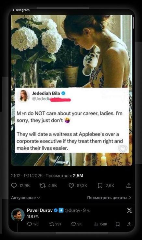Screen dimensions: 142x240
Task: Open the attached tweet image full-screen
Action: point(72,90)
